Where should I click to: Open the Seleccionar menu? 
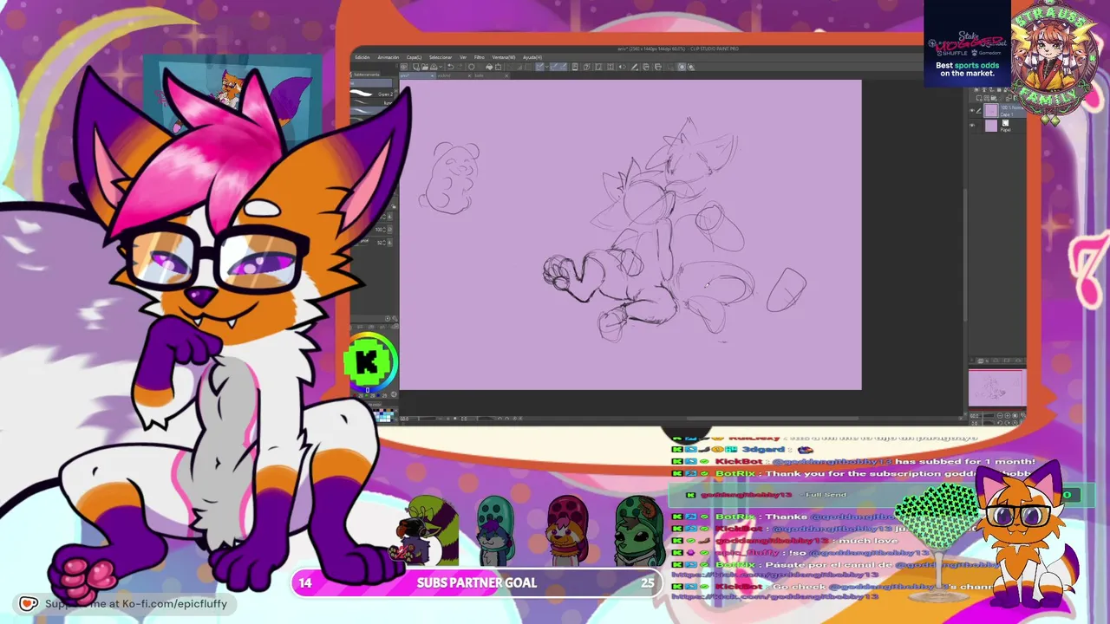441,57
